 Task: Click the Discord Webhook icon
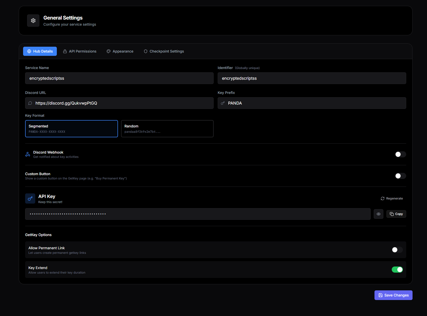28,154
